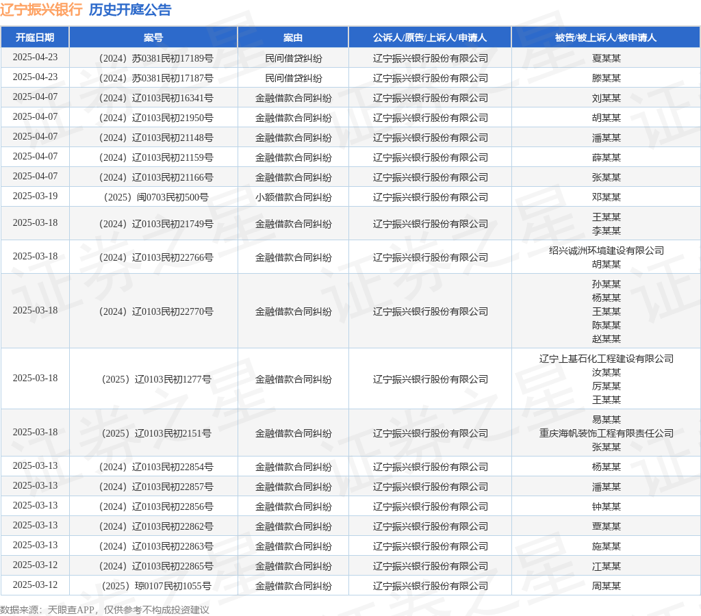Click case number (2024)辽0103民初21749号
701x616 pixels.
coord(156,224)
